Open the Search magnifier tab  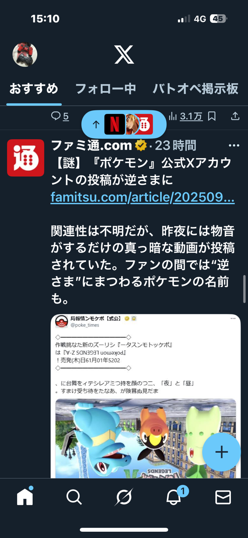(x=74, y=497)
